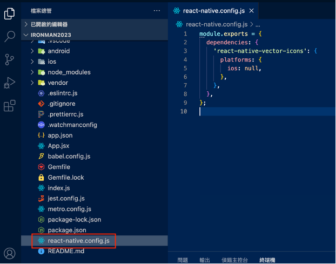336x264 pixels.
Task: Select the react-native.config.js editor tab
Action: (x=213, y=11)
